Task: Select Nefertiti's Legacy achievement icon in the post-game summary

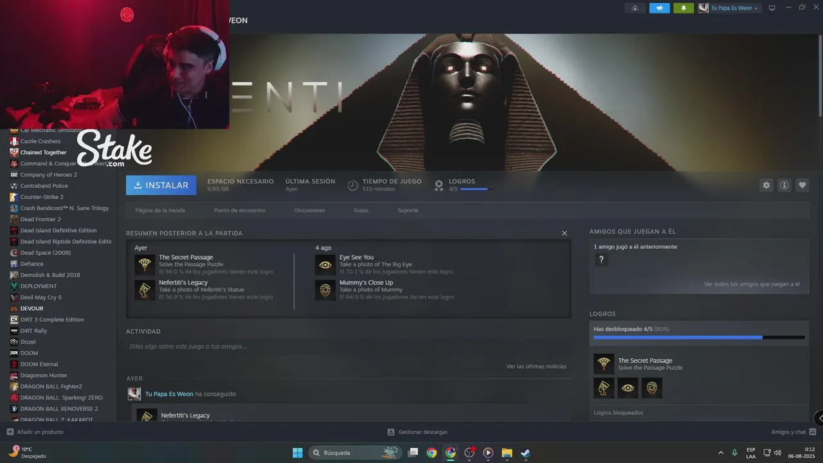Action: click(145, 290)
